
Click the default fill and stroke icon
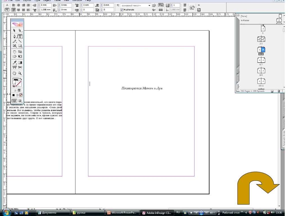[x=13, y=86]
